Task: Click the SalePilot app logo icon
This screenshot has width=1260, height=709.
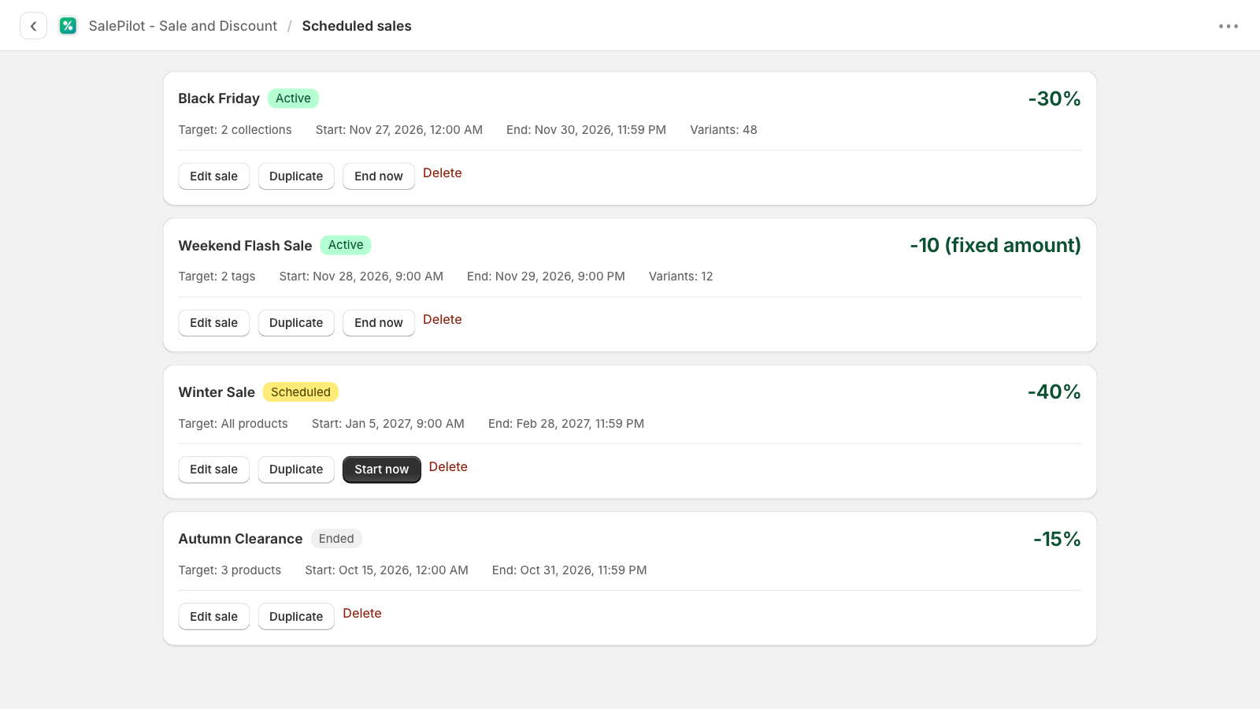Action: [x=69, y=26]
